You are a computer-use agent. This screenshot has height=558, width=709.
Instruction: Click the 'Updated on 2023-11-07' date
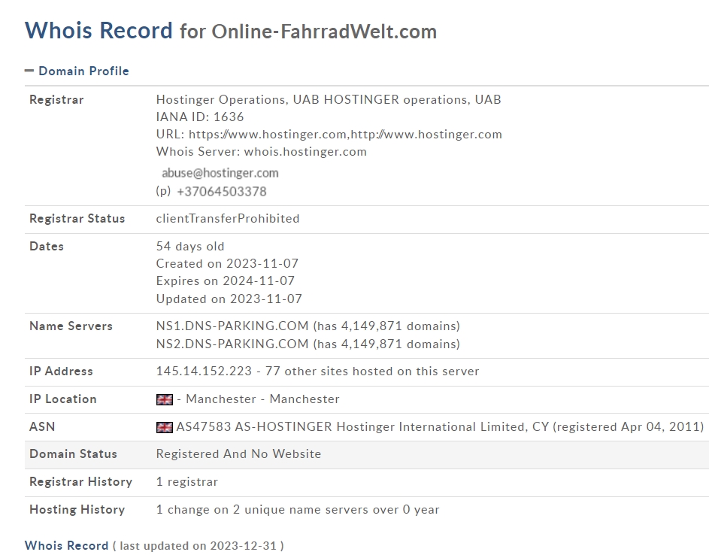pyautogui.click(x=229, y=299)
